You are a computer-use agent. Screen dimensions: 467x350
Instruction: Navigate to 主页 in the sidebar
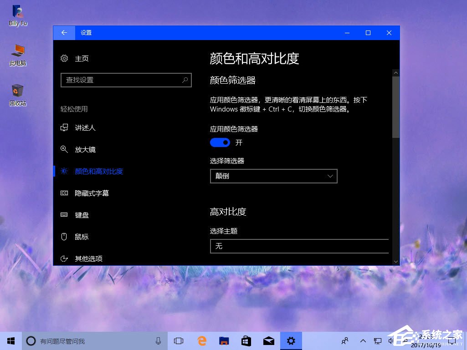point(82,58)
